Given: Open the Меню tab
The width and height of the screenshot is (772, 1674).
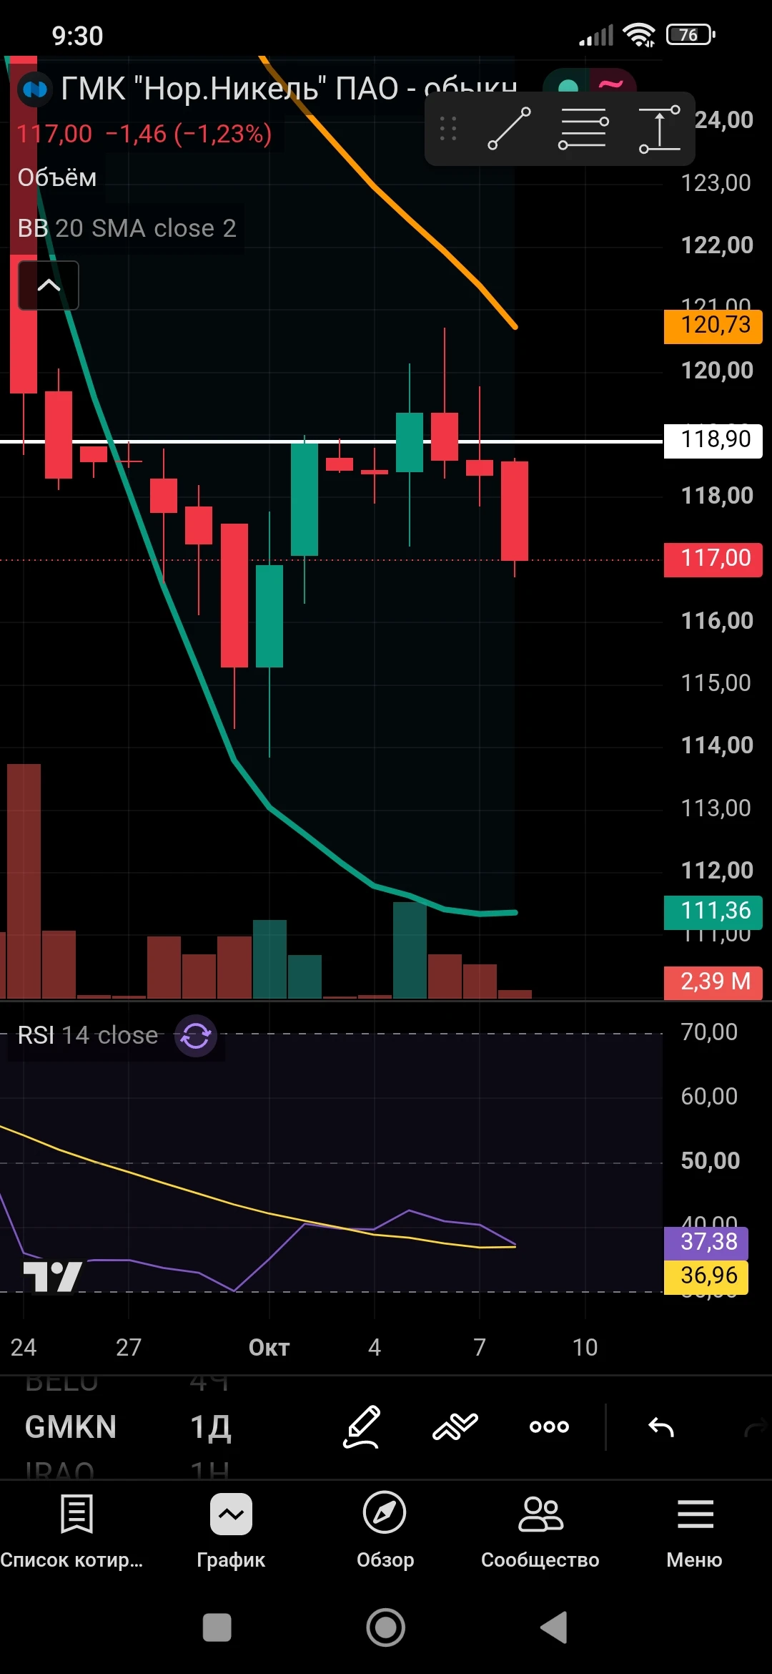Looking at the screenshot, I should click(x=695, y=1532).
